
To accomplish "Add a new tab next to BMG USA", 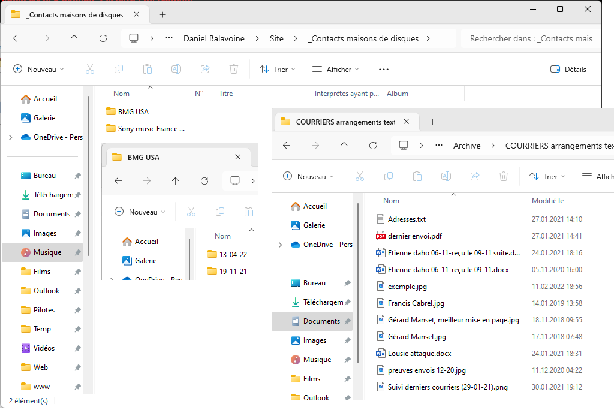I will (264, 157).
